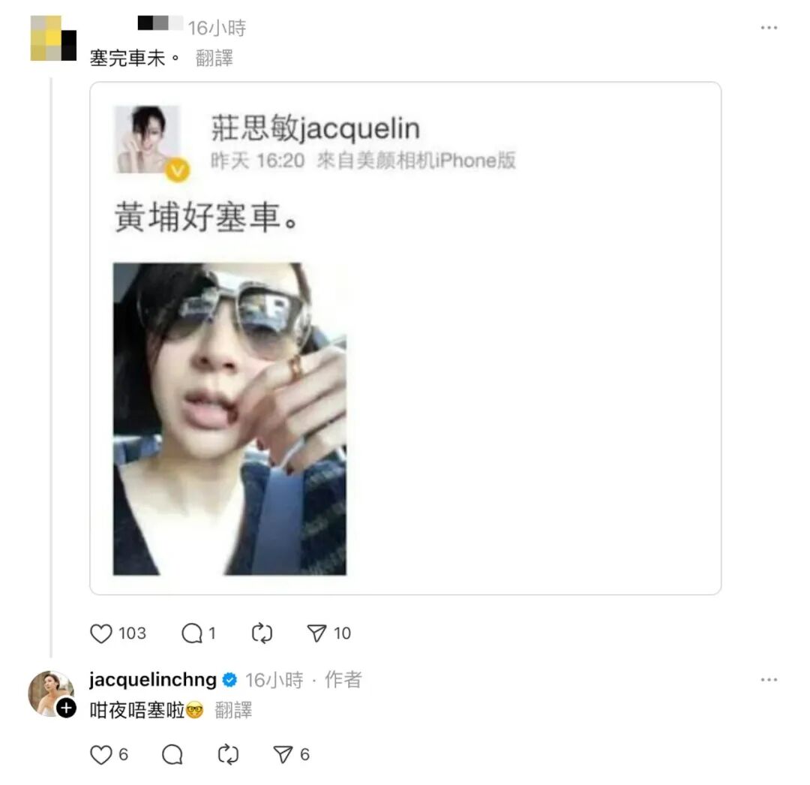Click the reply's 16小時 timestamp
The image size is (810, 785).
pos(274,680)
